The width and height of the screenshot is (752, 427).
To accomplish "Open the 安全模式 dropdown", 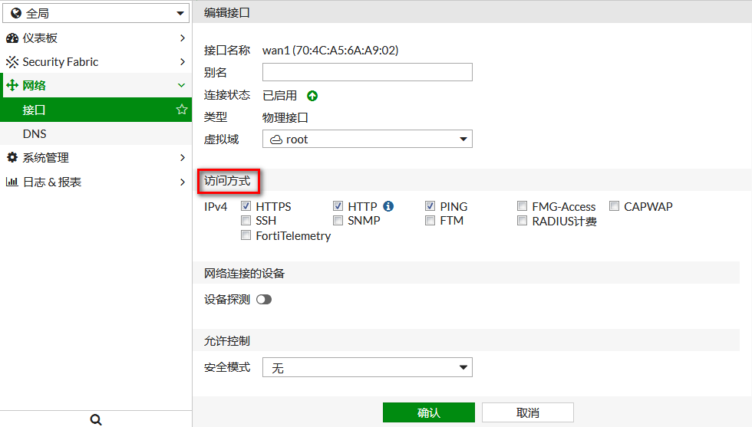I will [x=367, y=368].
